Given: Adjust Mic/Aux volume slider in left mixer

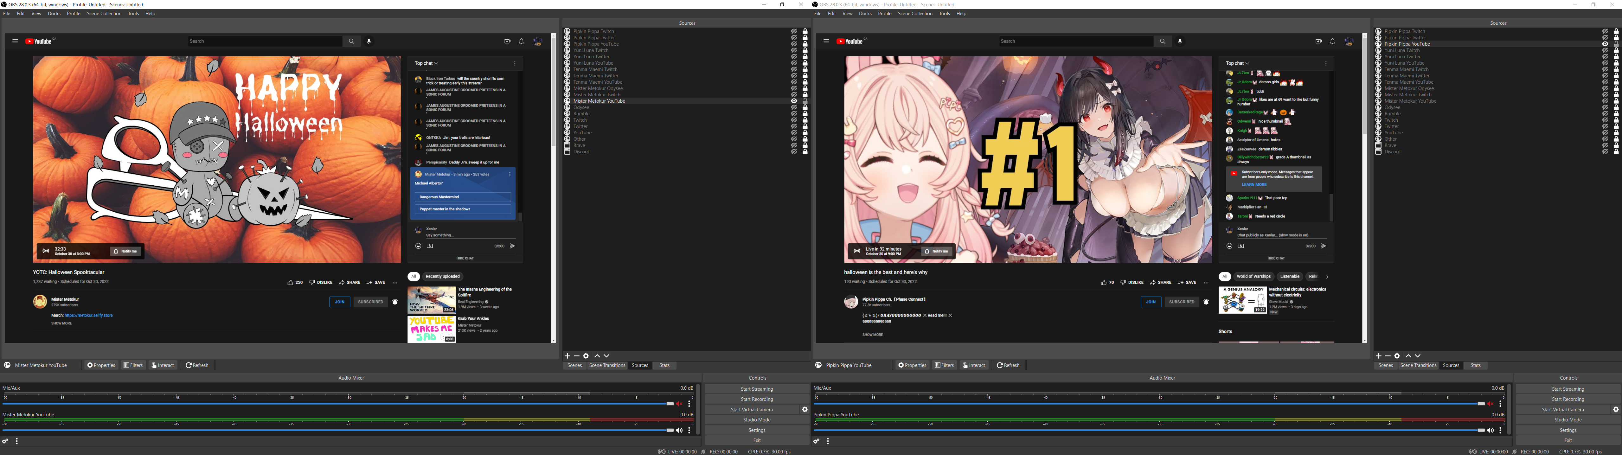Looking at the screenshot, I should tap(337, 404).
